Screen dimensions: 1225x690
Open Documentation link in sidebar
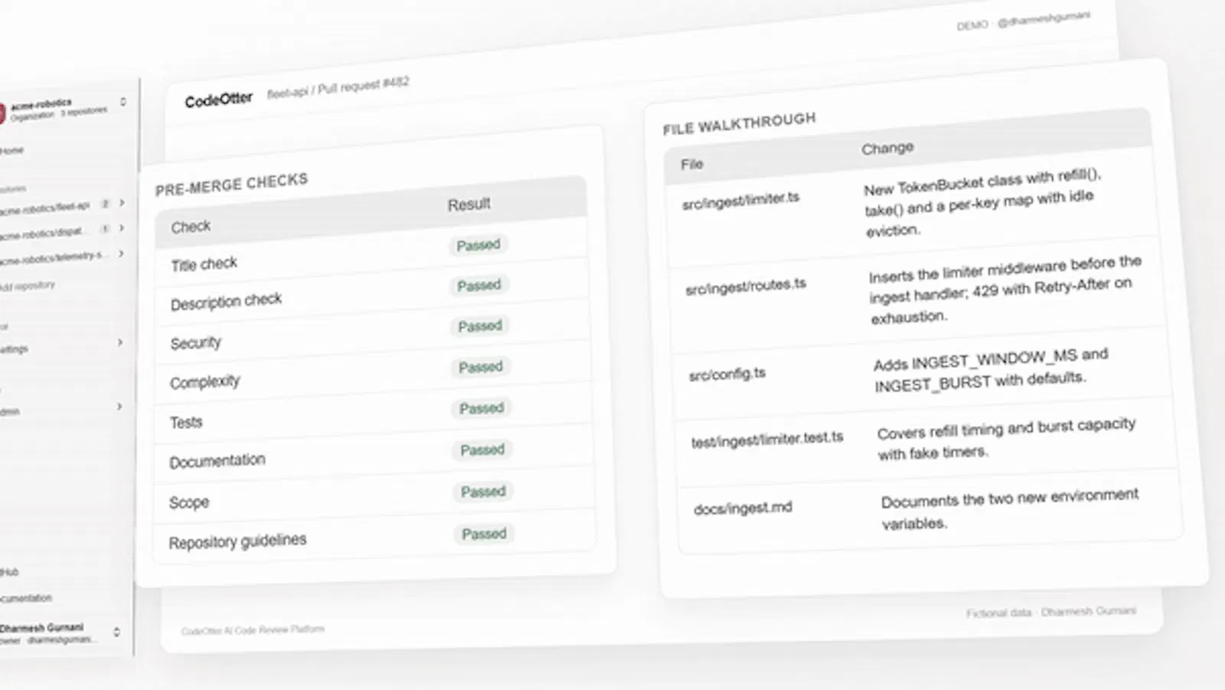(26, 598)
